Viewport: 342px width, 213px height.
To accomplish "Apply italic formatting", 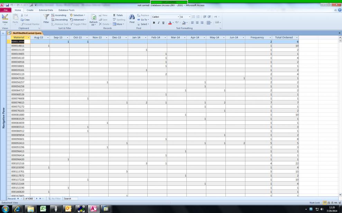I will (x=159, y=23).
